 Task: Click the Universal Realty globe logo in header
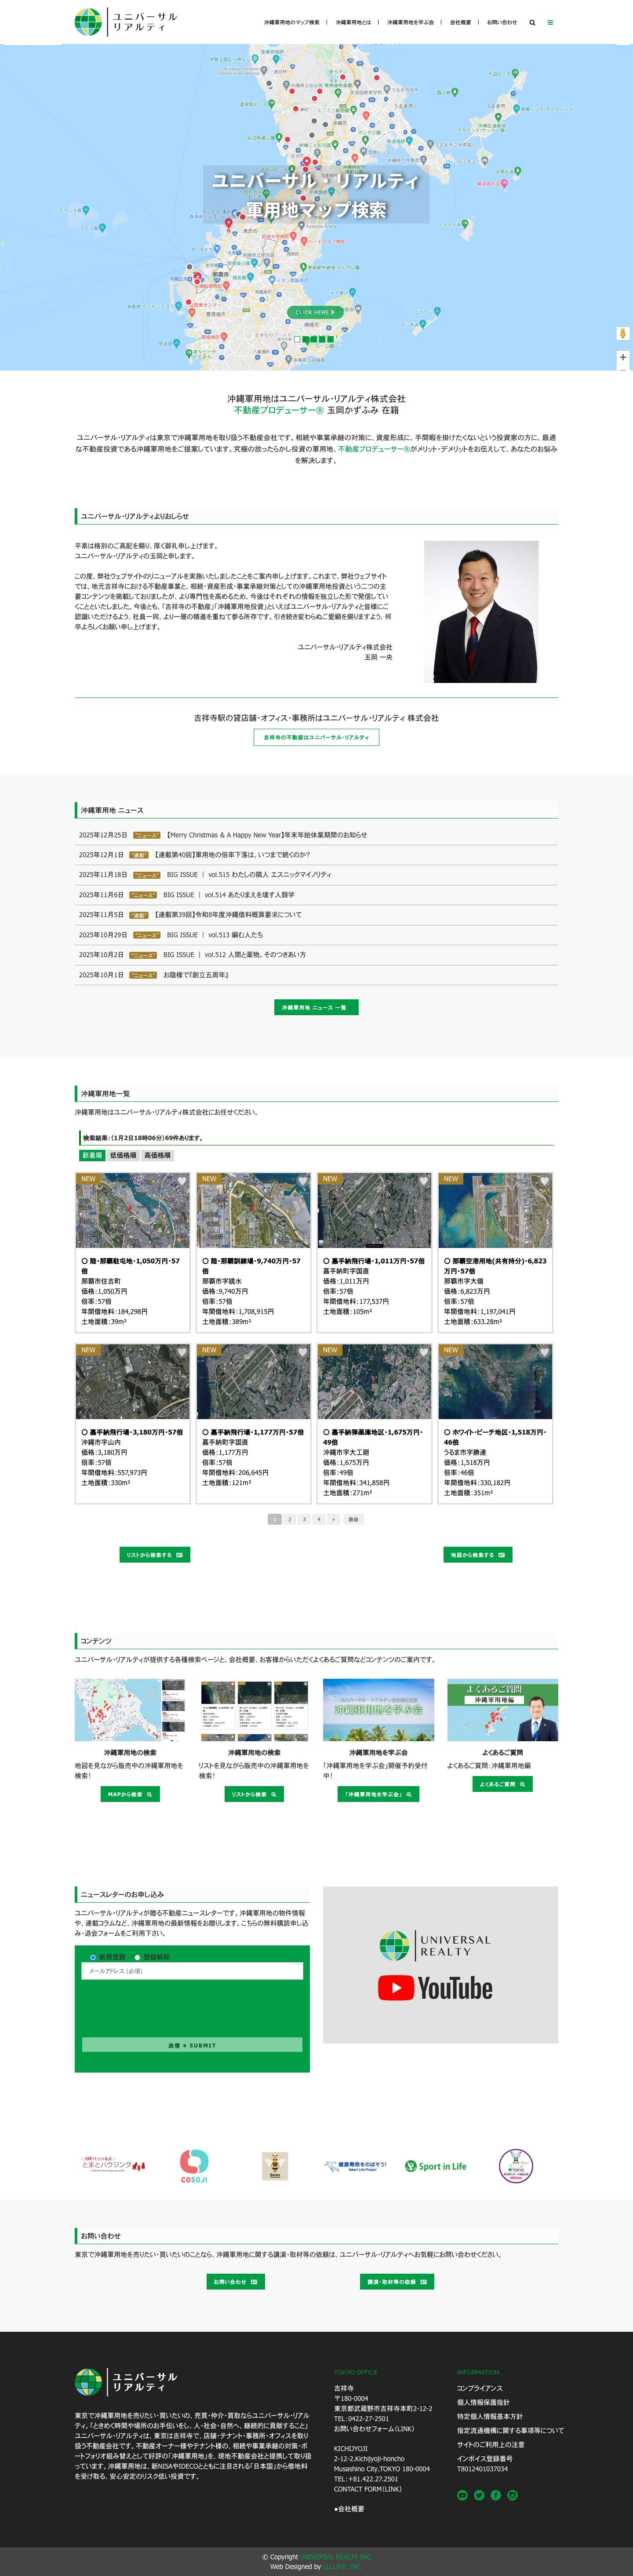[89, 22]
